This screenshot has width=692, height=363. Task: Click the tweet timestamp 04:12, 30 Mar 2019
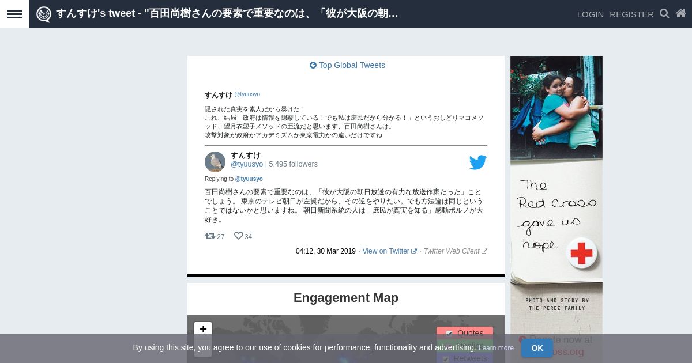point(326,251)
